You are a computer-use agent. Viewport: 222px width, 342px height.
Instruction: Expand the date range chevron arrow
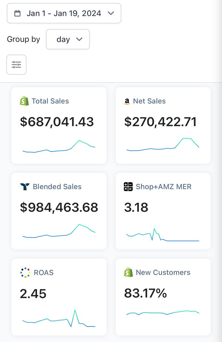[111, 13]
